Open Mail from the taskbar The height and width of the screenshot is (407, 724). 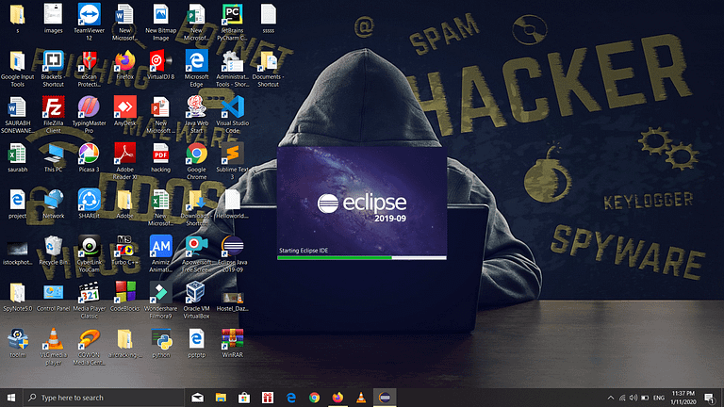[198, 398]
